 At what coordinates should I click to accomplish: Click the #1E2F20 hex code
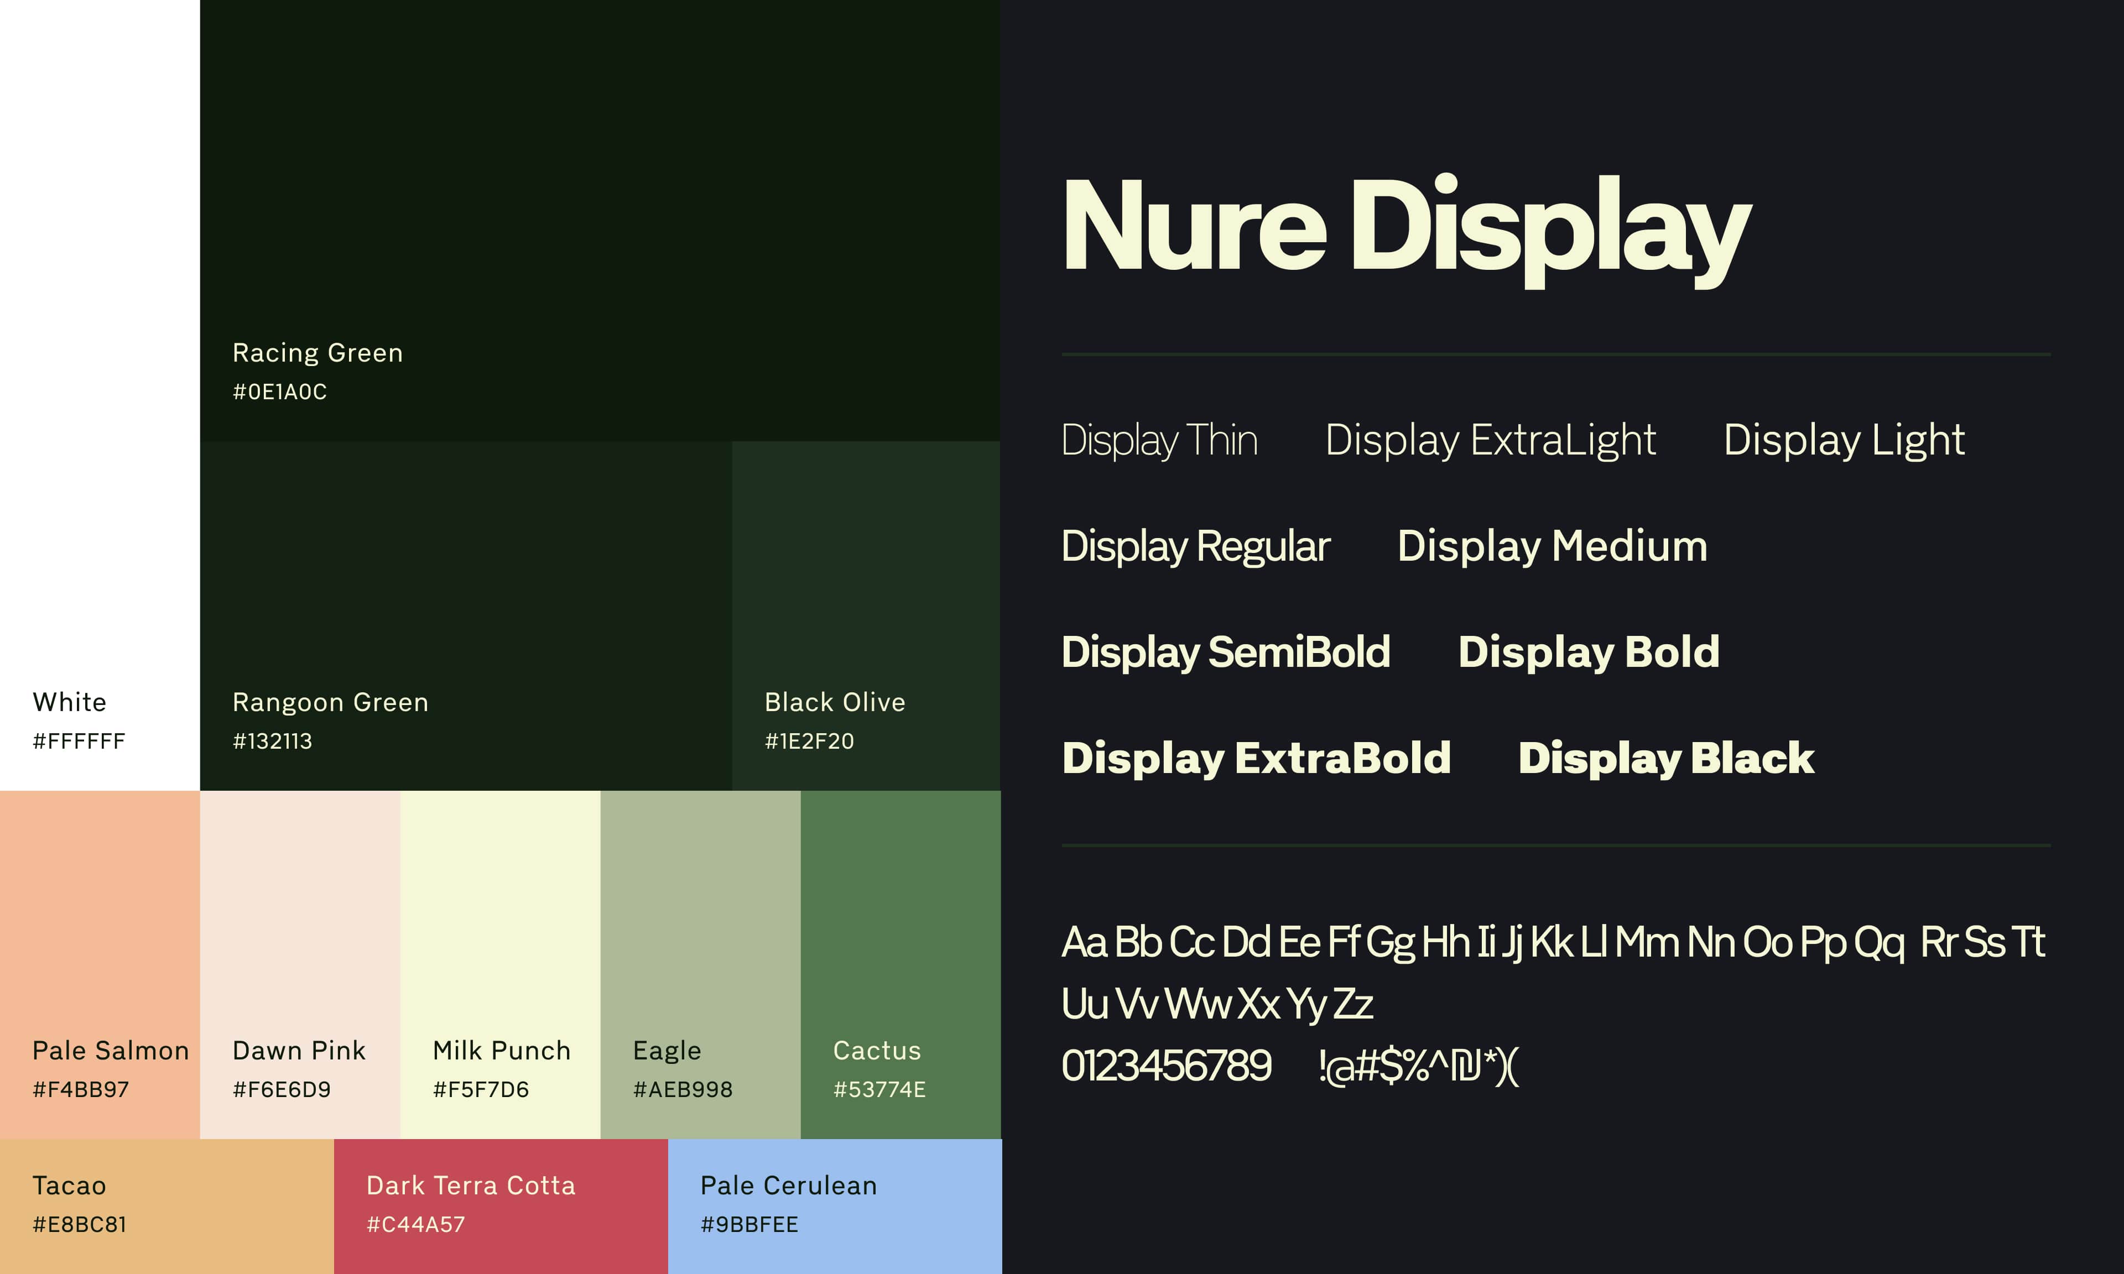pos(810,742)
